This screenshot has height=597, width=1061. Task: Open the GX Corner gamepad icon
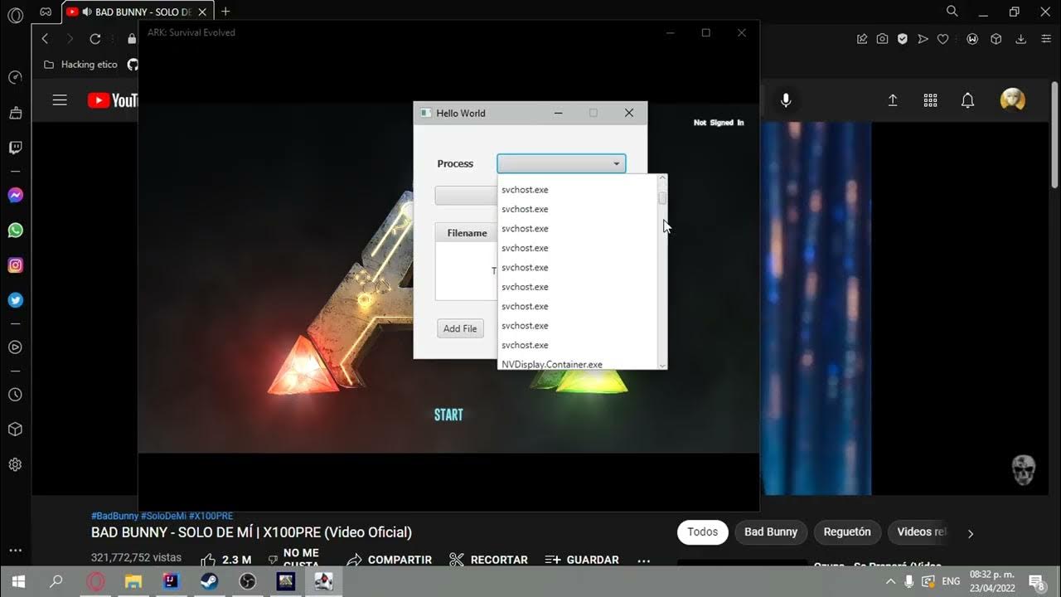pos(46,12)
